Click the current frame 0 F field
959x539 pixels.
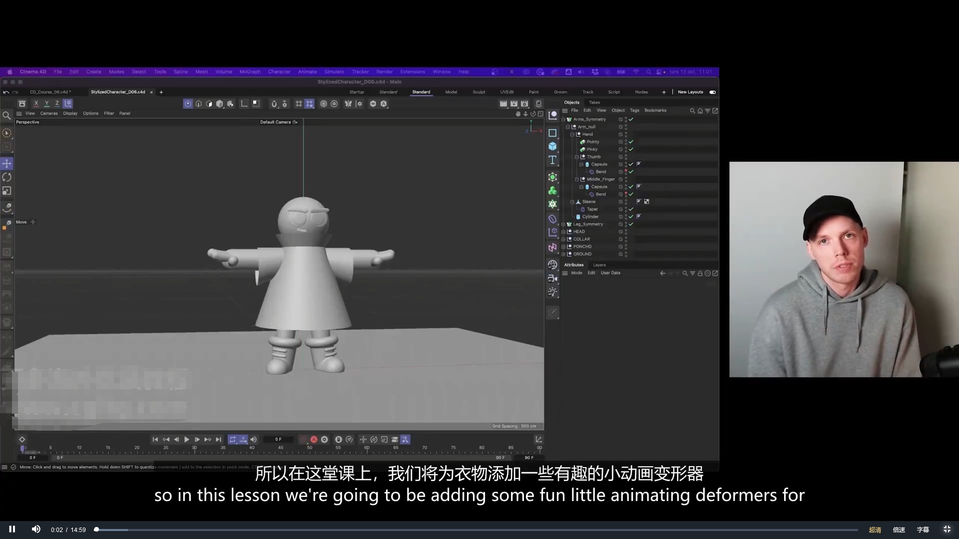point(279,440)
